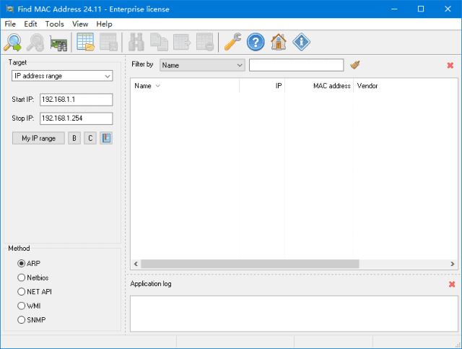Click the start search magnifier toolbar icon
This screenshot has width=462, height=349.
(x=12, y=43)
